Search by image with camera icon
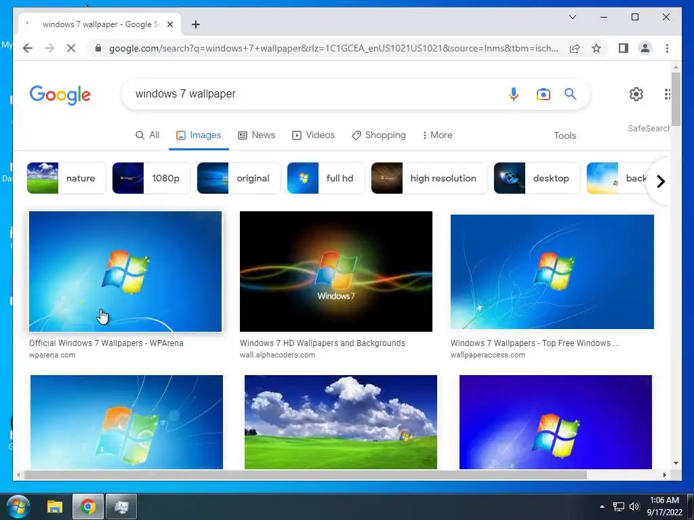This screenshot has height=520, width=694. [543, 94]
